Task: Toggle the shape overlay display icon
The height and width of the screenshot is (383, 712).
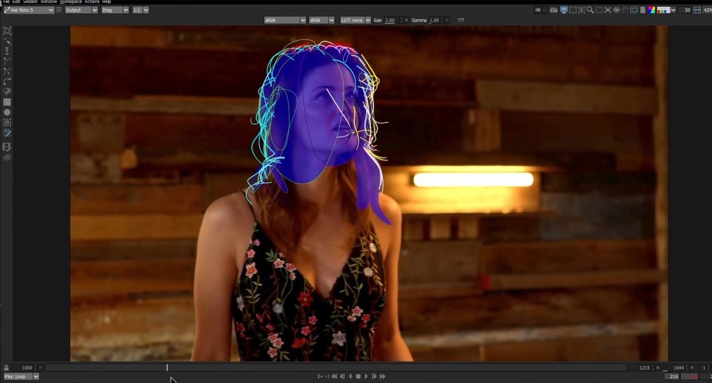Action: click(x=634, y=10)
